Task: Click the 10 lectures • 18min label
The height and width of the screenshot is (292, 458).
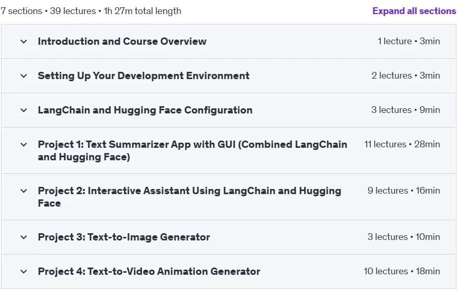Action: coord(402,271)
